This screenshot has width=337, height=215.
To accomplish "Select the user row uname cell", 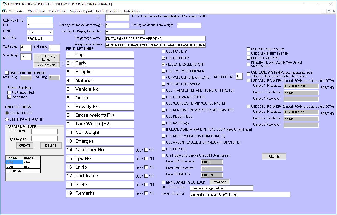I will 14,167.
